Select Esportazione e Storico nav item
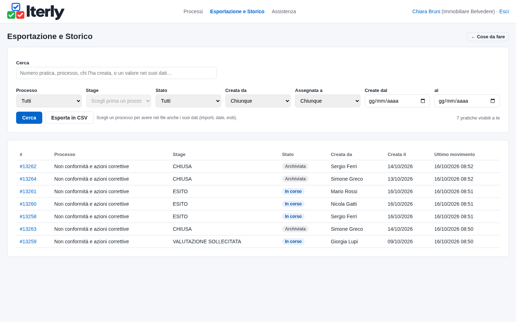The width and height of the screenshot is (516, 322). 237,11
